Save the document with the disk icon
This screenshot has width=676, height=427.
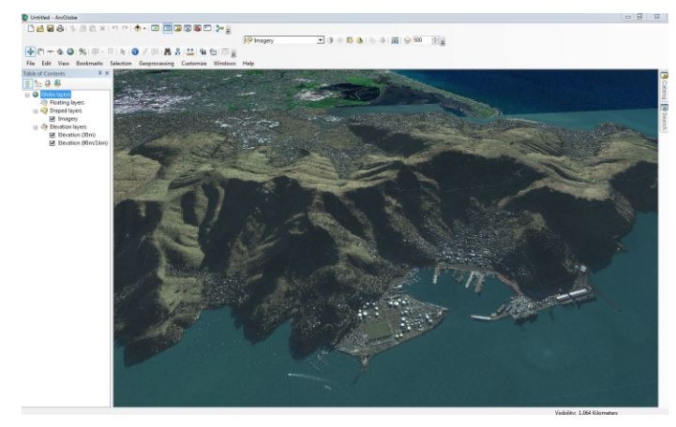[50, 28]
